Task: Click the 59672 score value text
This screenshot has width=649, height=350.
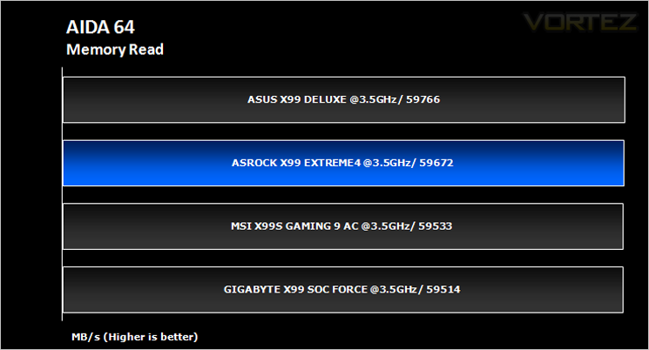Action: pos(436,163)
